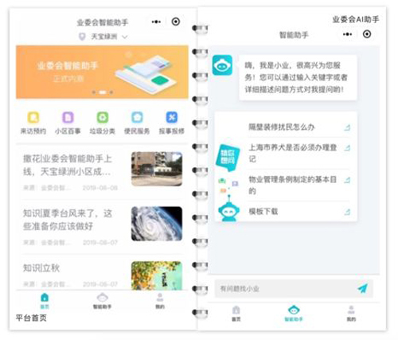The height and width of the screenshot is (340, 398).
Task: Switch to 我的 tab on left screen
Action: click(160, 301)
